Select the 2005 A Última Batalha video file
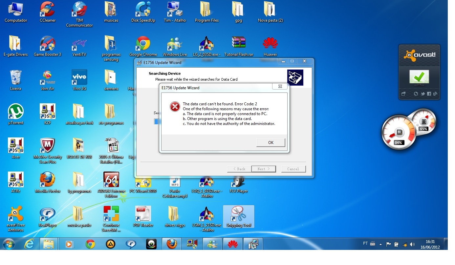The image size is (455, 265). coord(111,151)
